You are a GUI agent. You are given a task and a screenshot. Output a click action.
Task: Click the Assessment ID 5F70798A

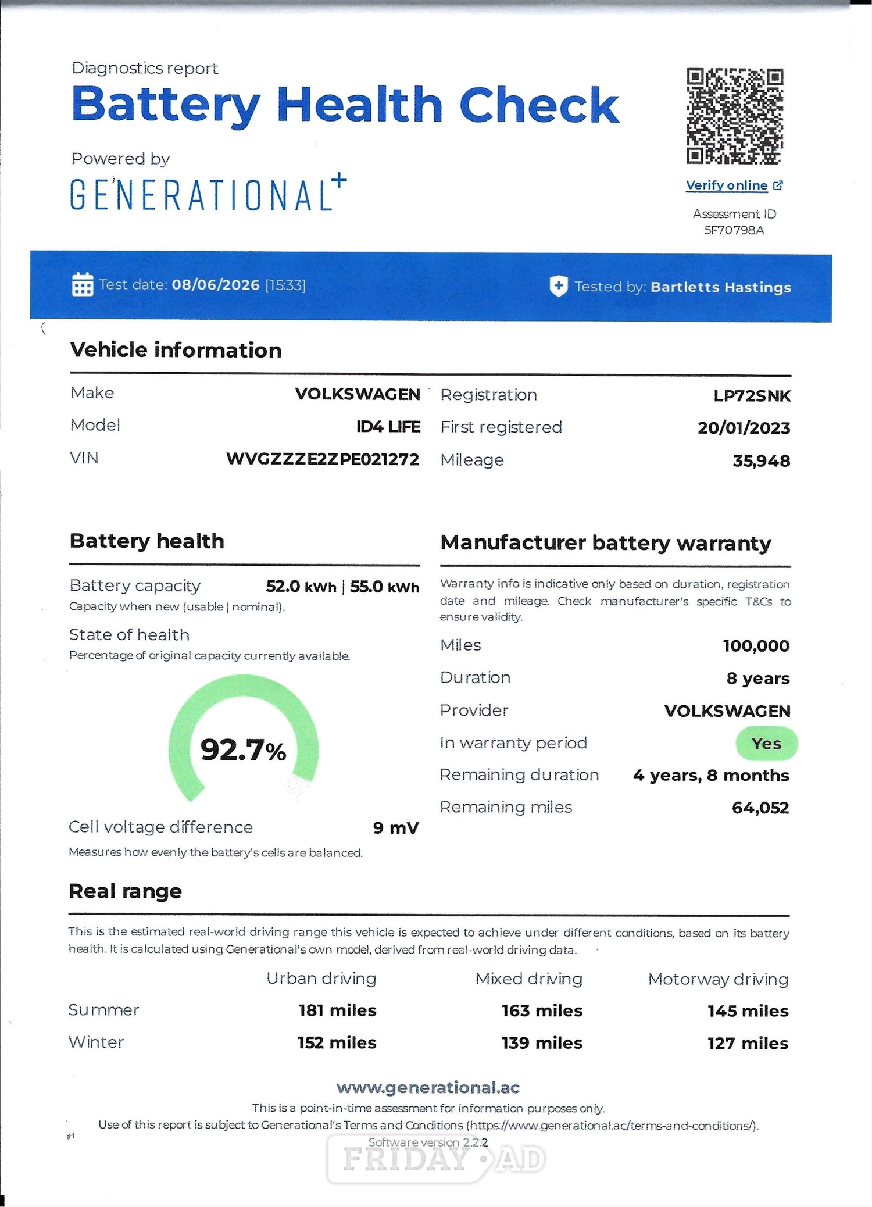coord(734,230)
